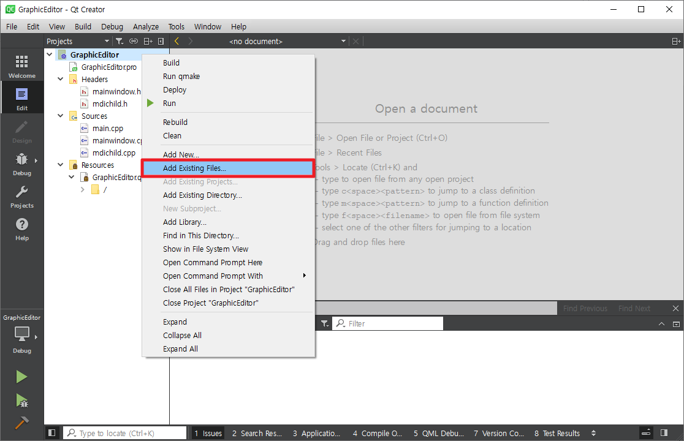This screenshot has width=684, height=441.
Task: Collapse the GraphicEditor.qrc node
Action: pyautogui.click(x=72, y=177)
